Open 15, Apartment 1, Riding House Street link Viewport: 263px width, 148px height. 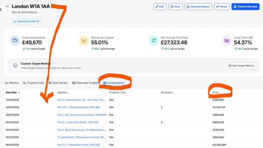[82, 137]
